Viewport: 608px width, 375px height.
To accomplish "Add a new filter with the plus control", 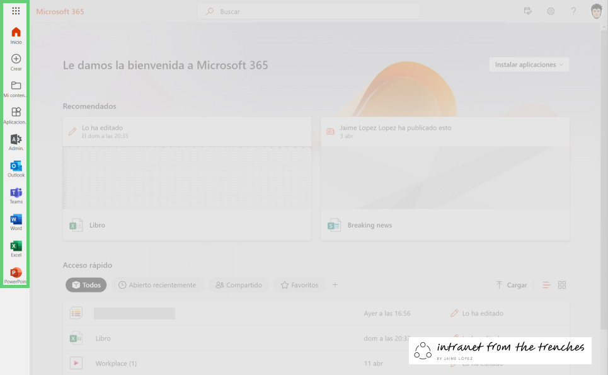I will pyautogui.click(x=335, y=285).
